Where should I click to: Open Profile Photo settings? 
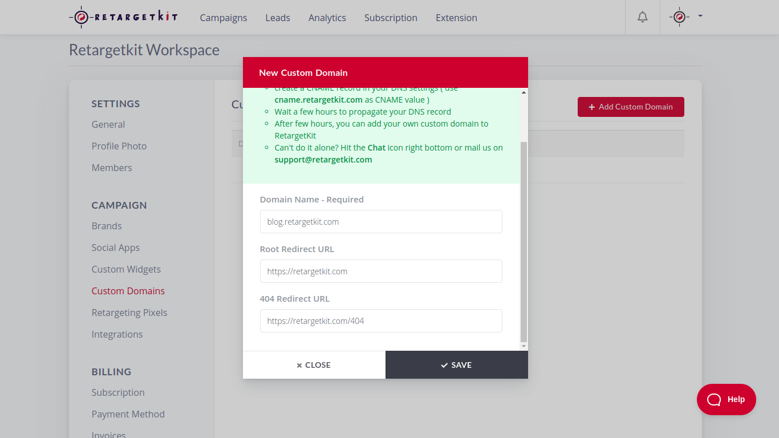[119, 146]
